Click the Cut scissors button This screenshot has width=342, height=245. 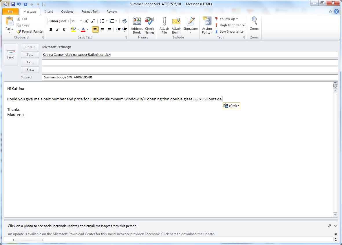[x=22, y=19]
